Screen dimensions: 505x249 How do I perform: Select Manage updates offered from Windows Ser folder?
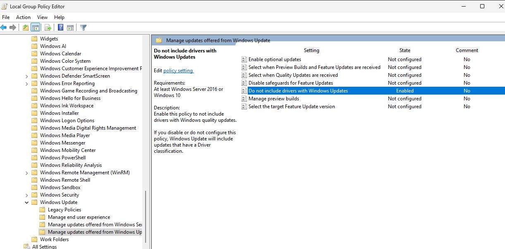point(95,225)
